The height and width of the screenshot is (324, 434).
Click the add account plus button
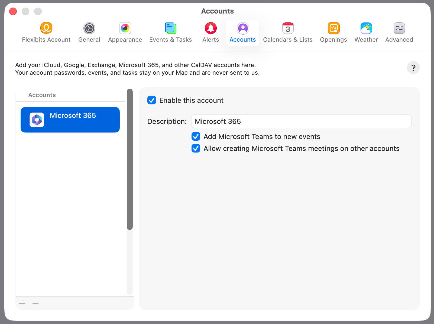22,303
